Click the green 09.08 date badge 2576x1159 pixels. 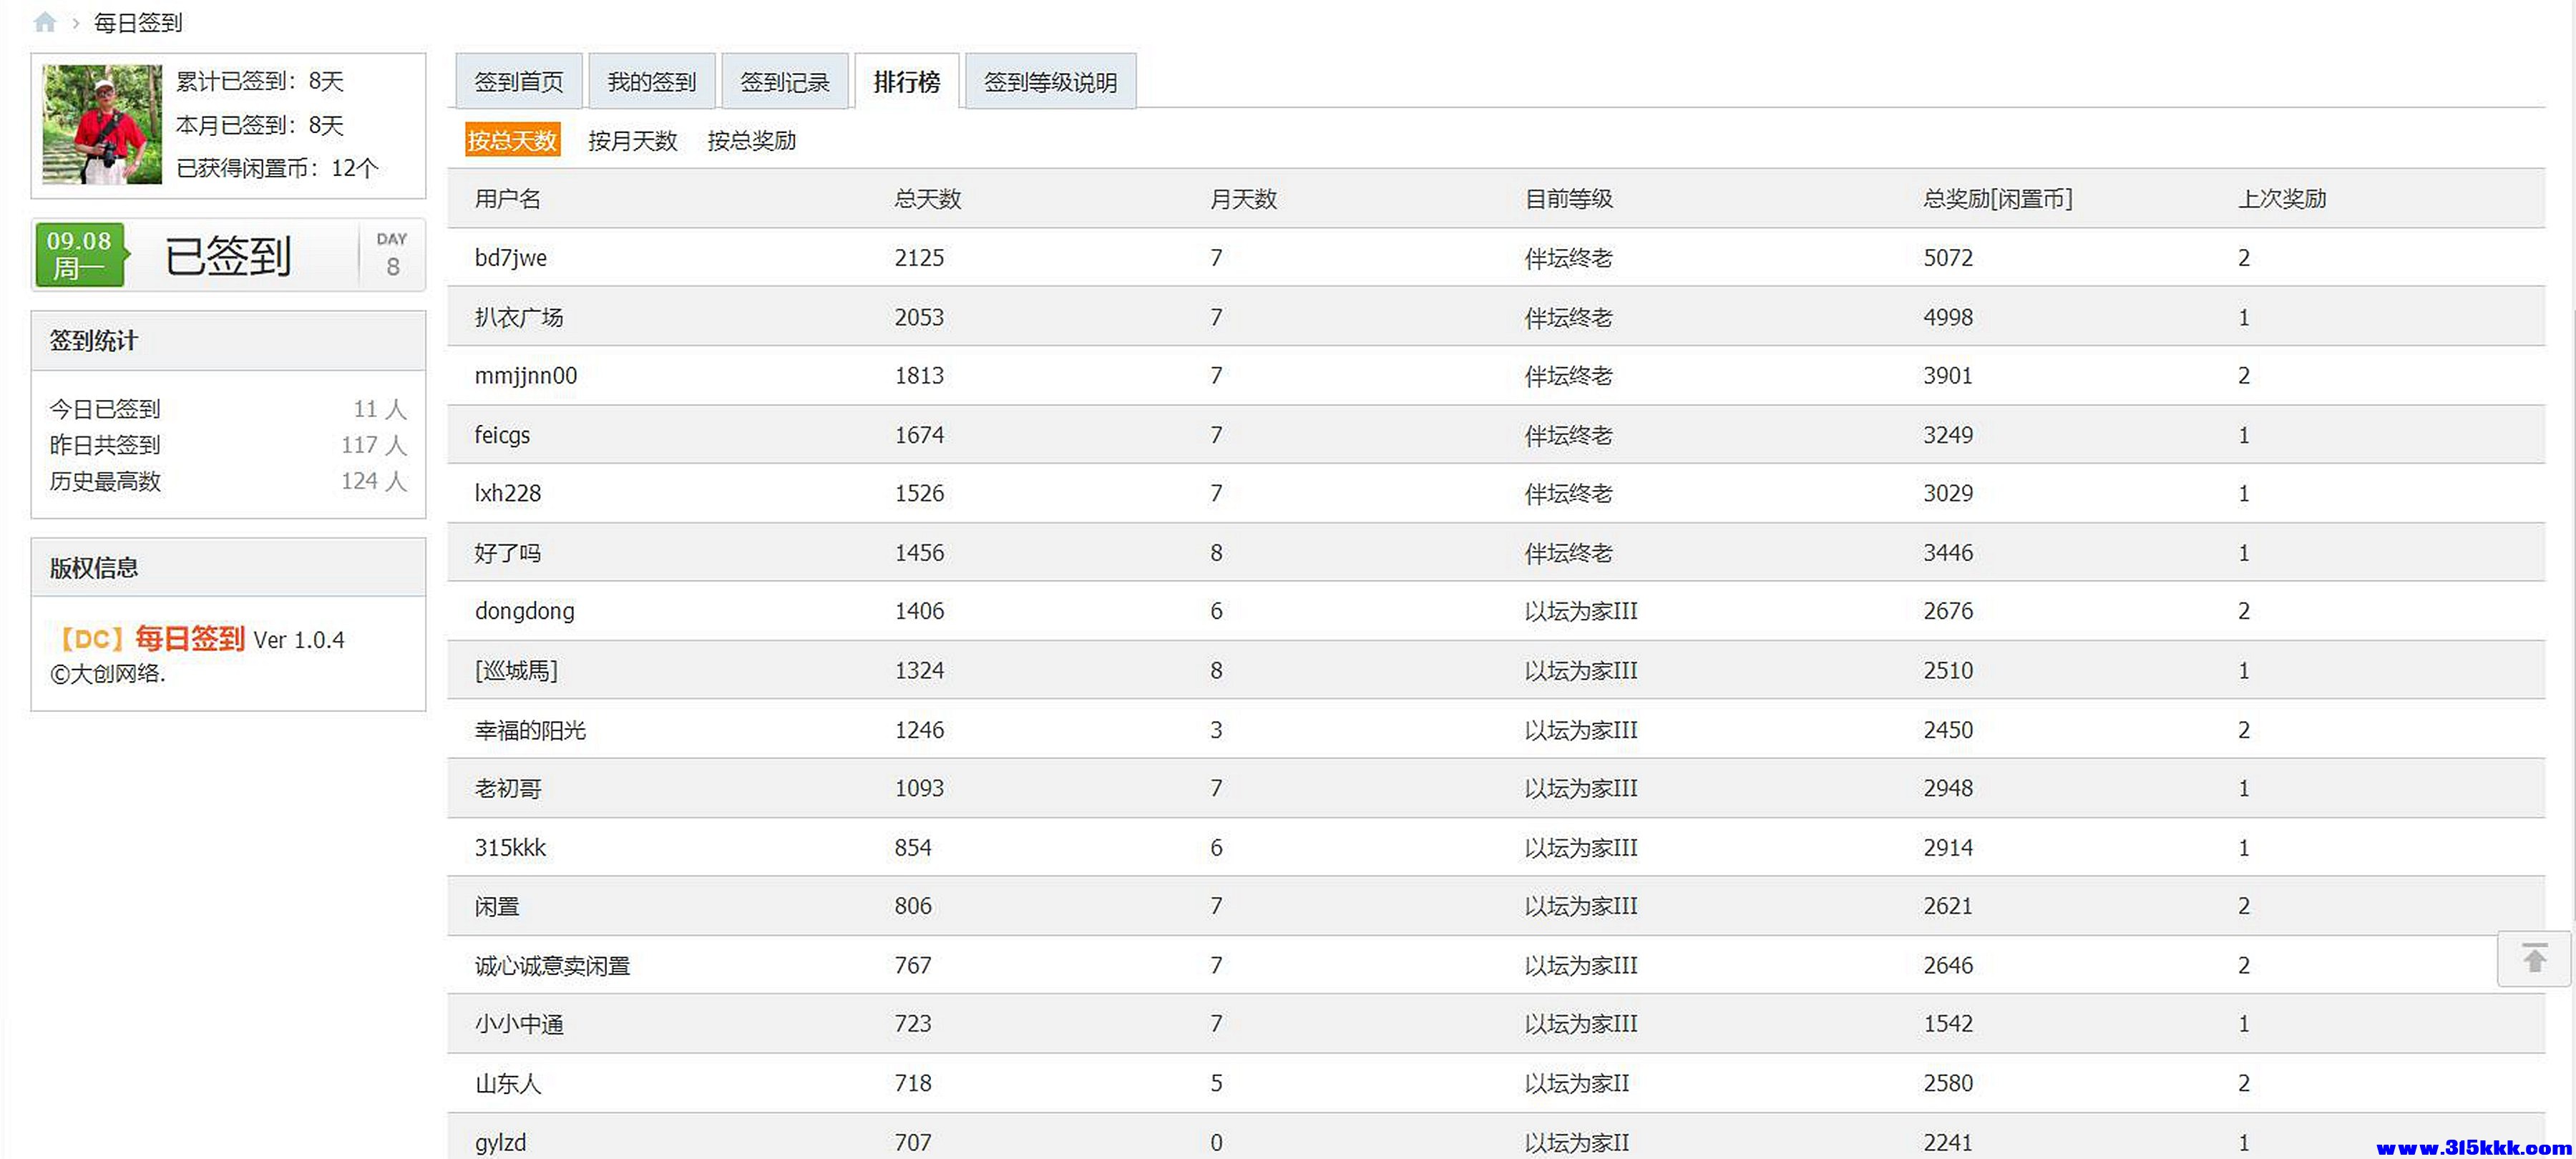coord(80,255)
